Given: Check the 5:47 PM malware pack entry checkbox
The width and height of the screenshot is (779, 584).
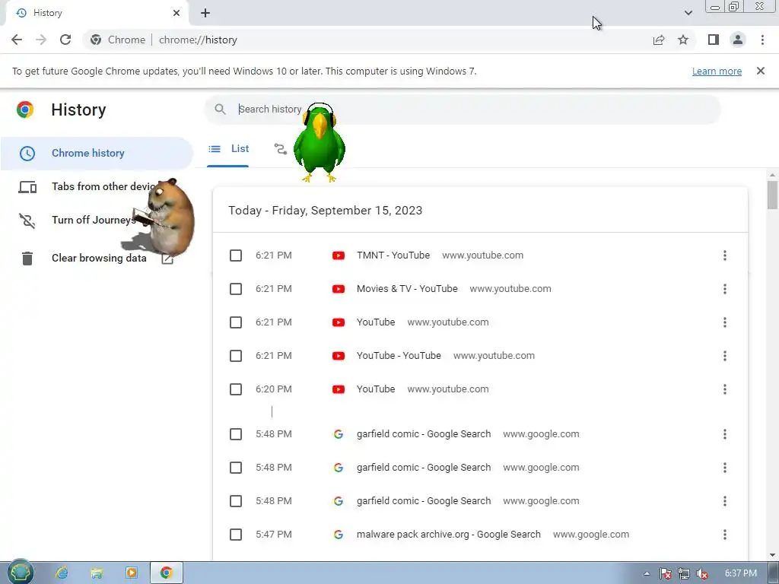Looking at the screenshot, I should 236,535.
